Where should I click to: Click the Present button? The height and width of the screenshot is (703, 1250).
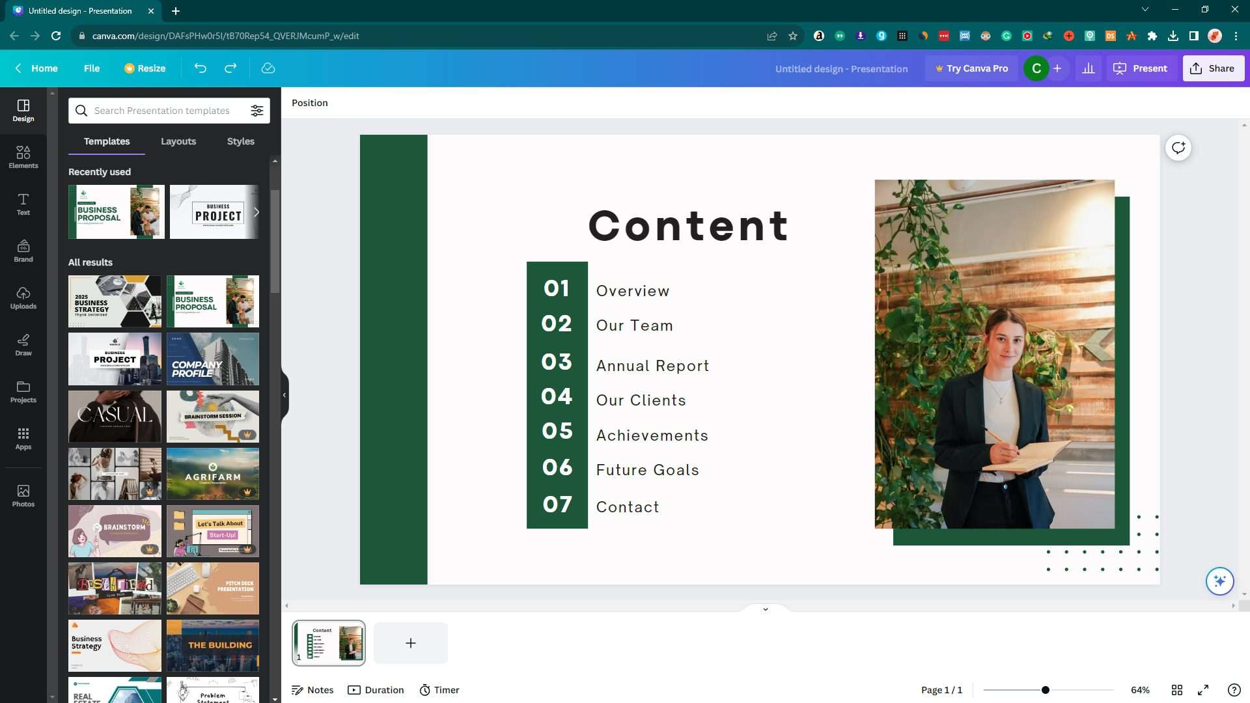tap(1142, 68)
